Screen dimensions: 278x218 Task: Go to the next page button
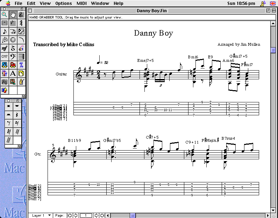(x=96, y=216)
